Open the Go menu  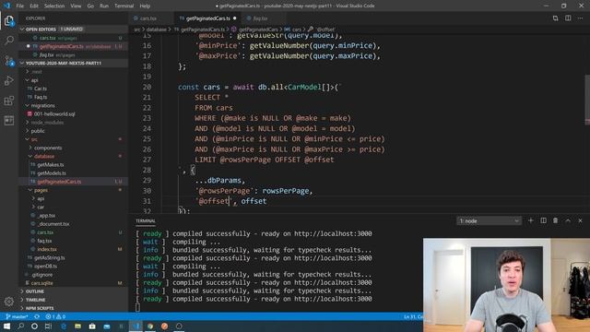pyautogui.click(x=90, y=6)
